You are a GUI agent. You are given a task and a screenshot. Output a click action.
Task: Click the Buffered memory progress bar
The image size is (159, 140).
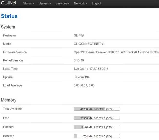[97, 136]
